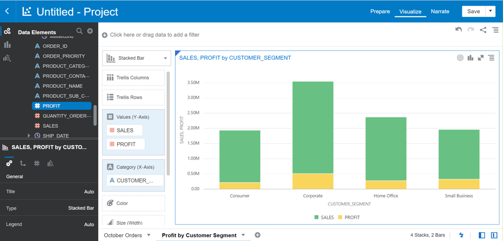Toggle SALES series in chart legend

324,217
